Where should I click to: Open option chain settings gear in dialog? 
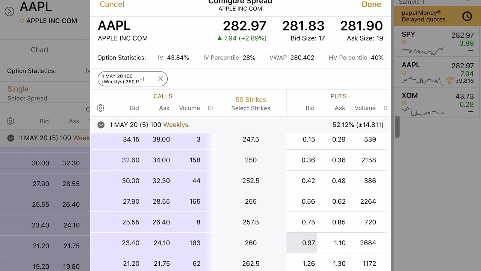(x=100, y=108)
